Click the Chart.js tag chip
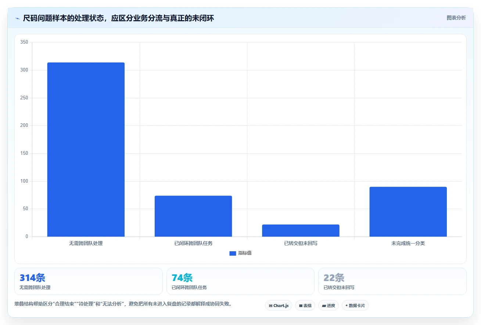This screenshot has width=481, height=325. [279, 306]
